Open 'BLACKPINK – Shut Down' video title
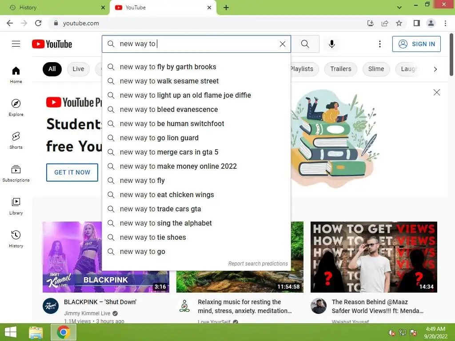 click(100, 302)
